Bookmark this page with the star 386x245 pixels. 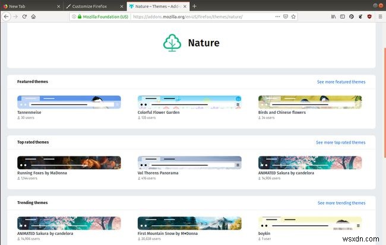tap(293, 17)
